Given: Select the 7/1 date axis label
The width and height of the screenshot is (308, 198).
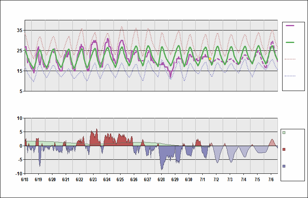Looking at the screenshot, I should pyautogui.click(x=203, y=180).
